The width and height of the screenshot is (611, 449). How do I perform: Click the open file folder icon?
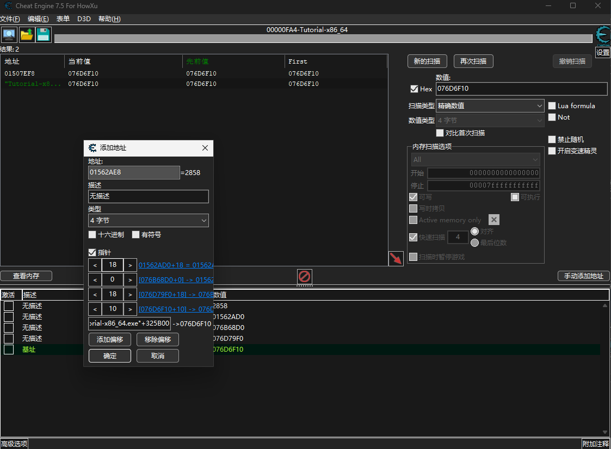pos(26,35)
